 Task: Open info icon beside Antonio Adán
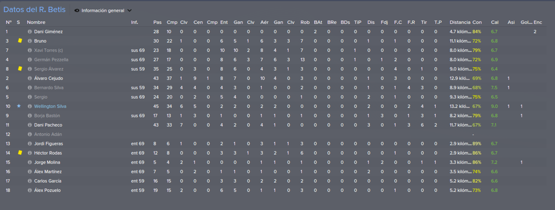(x=30, y=134)
